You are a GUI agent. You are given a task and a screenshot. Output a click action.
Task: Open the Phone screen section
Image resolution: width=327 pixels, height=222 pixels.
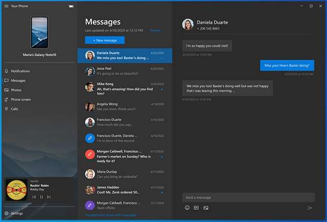point(39,100)
